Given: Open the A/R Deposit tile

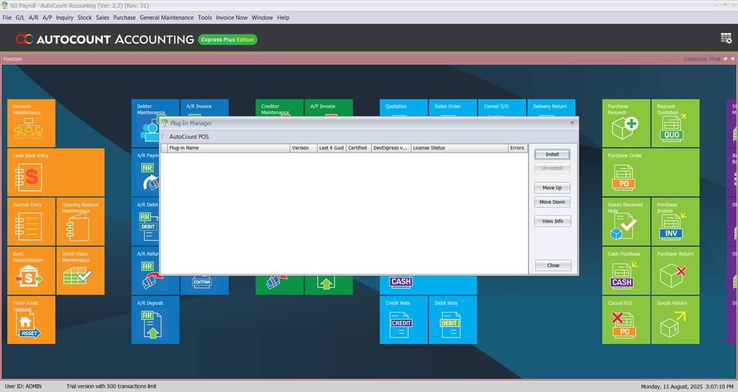Looking at the screenshot, I should pos(156,320).
